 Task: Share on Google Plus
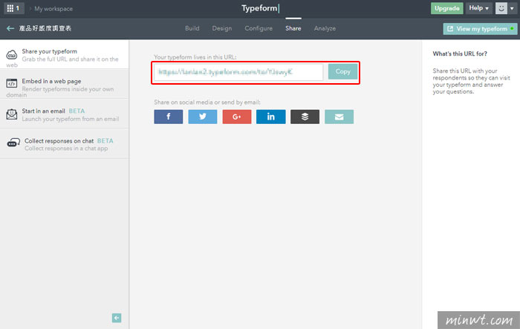[x=237, y=117]
